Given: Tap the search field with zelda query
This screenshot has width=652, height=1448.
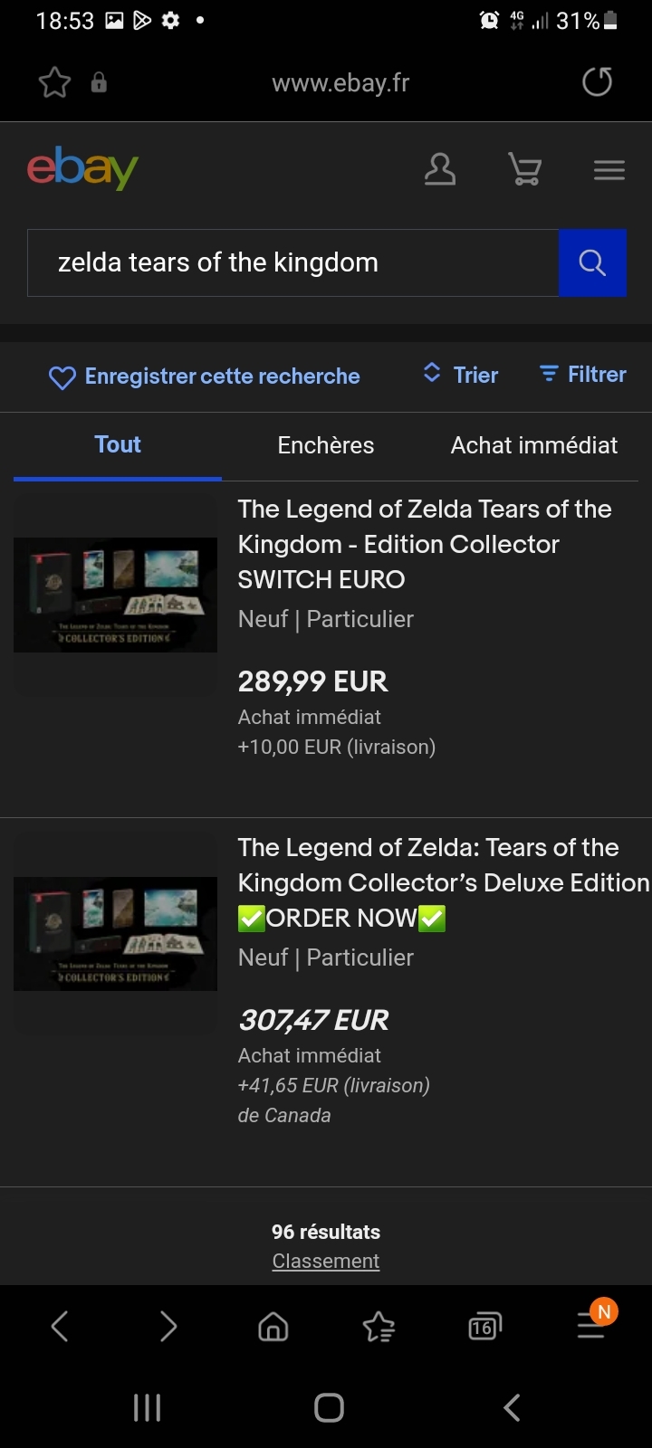Looking at the screenshot, I should click(292, 262).
